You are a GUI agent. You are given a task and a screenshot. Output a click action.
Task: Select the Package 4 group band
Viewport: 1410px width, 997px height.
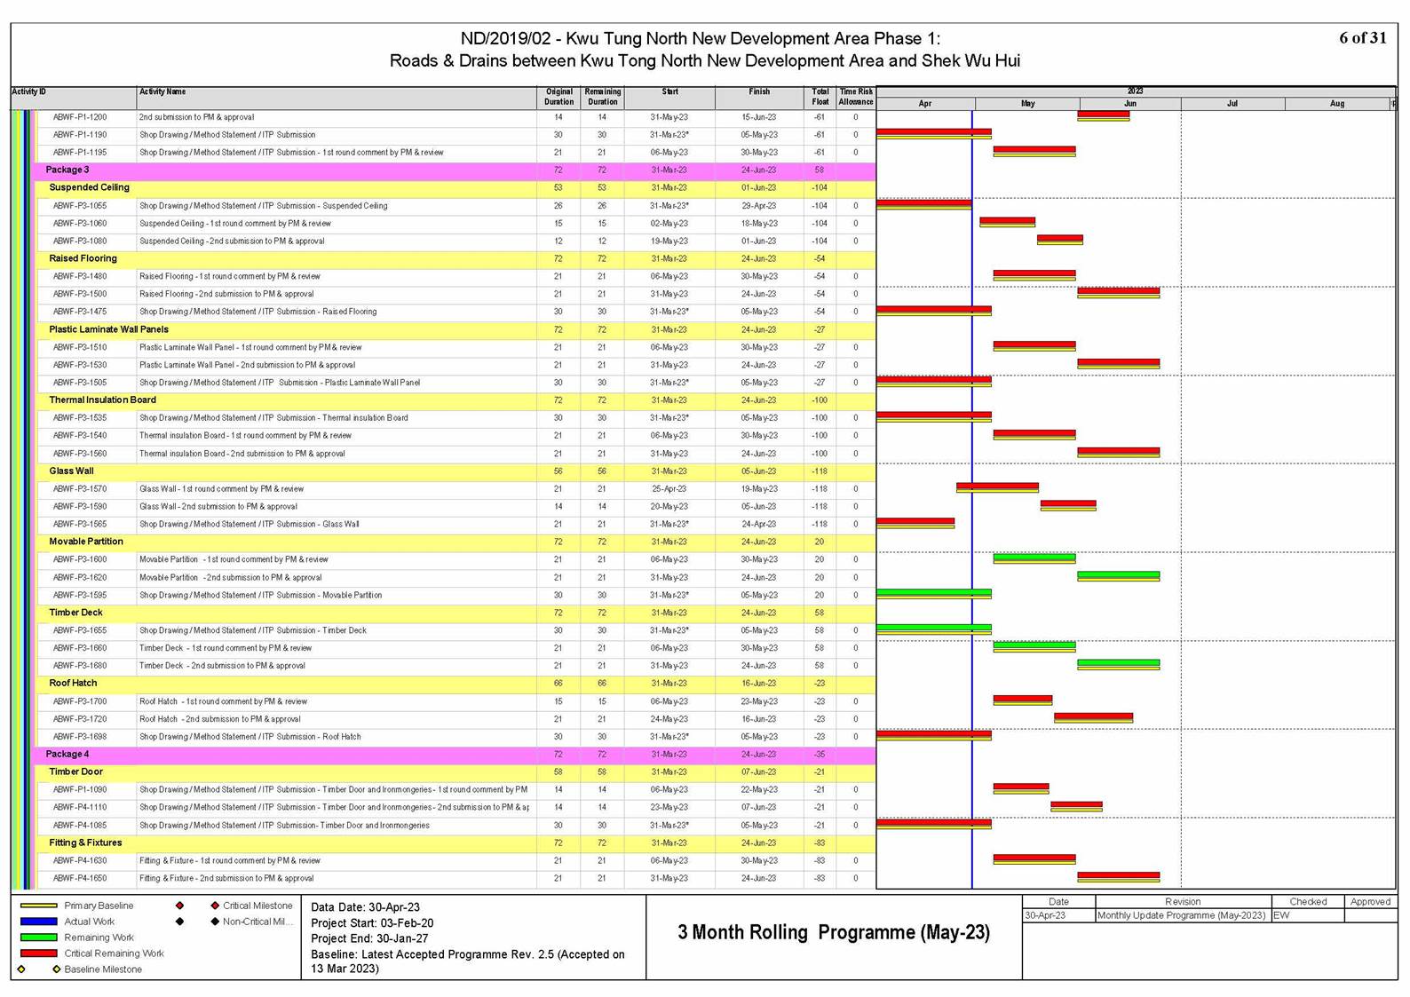[455, 754]
